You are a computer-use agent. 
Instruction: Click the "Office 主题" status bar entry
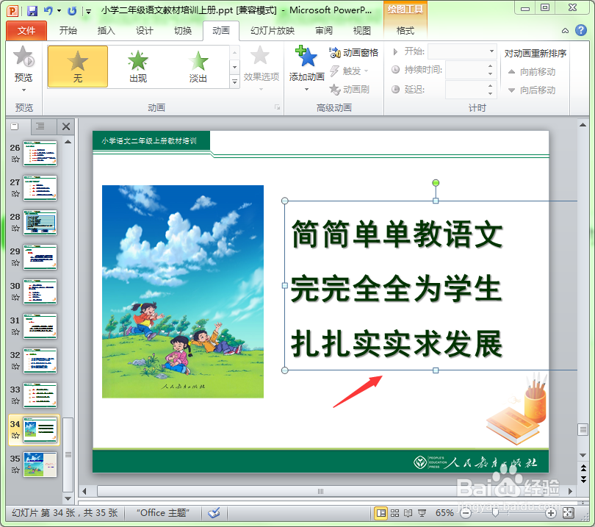click(x=163, y=513)
